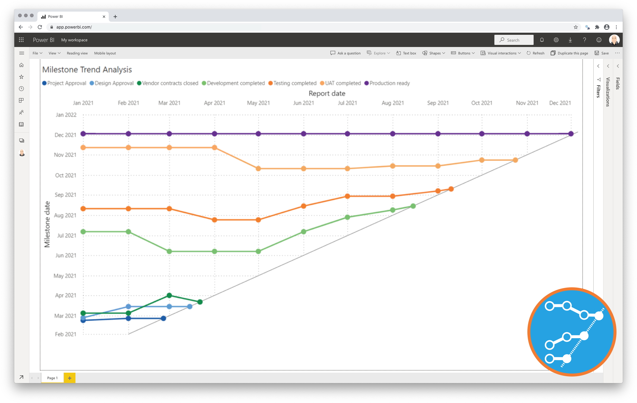Expand the File menu dropdown

(x=37, y=54)
